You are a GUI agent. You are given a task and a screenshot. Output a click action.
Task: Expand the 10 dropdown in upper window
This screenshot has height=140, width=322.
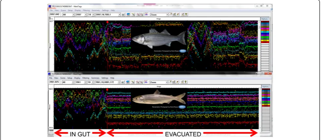93,15
